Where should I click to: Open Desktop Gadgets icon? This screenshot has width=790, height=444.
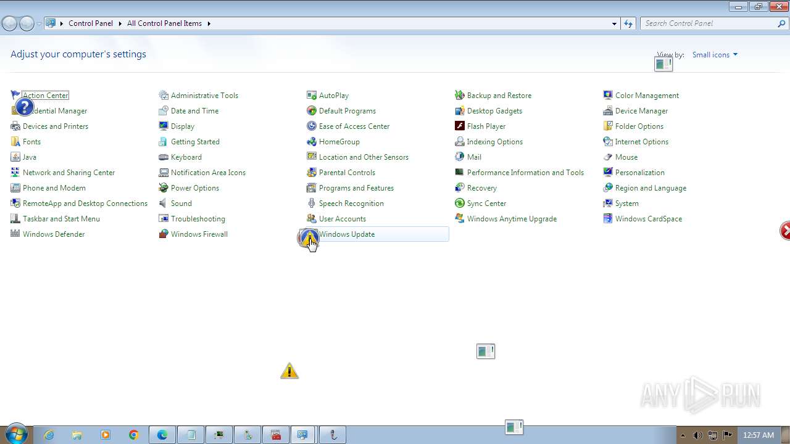click(460, 111)
